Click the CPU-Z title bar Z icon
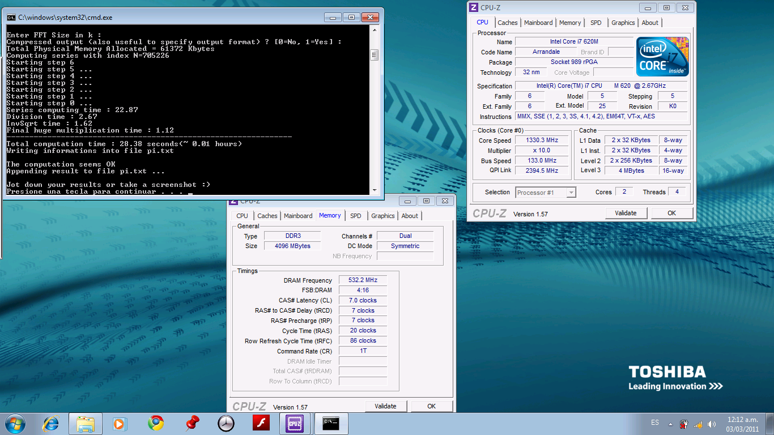 click(x=474, y=7)
